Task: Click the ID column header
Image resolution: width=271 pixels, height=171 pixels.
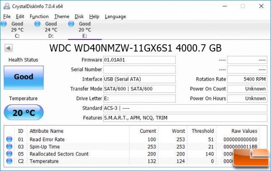Action: coord(21,131)
